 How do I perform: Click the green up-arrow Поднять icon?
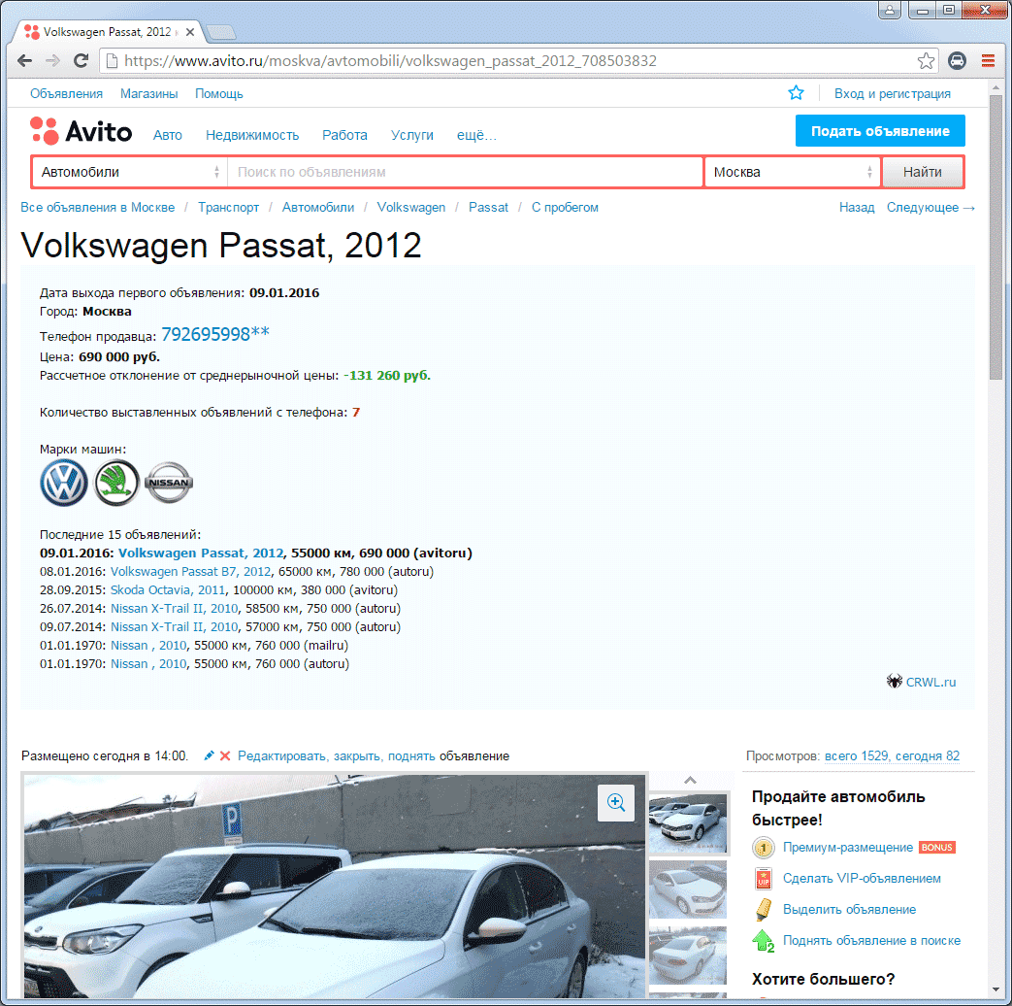coord(764,941)
